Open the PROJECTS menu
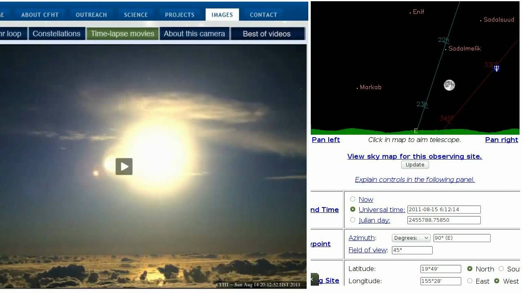This screenshot has width=522, height=293. tap(180, 15)
